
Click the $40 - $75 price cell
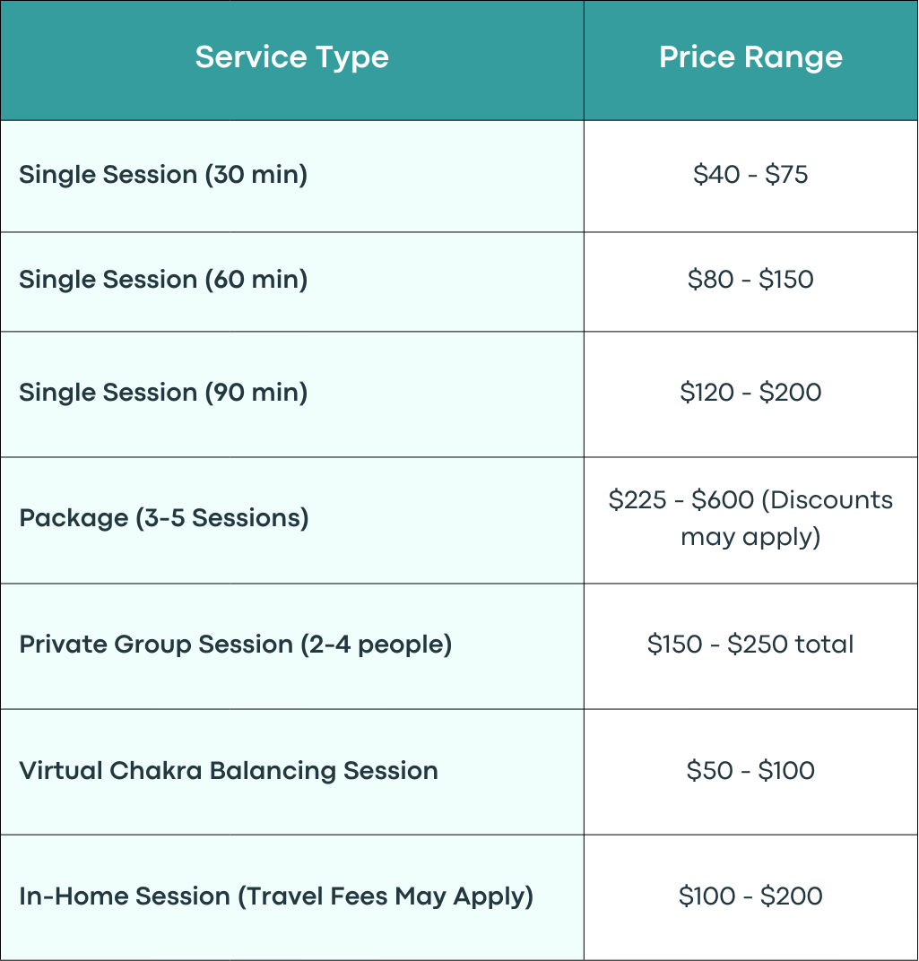click(x=750, y=175)
